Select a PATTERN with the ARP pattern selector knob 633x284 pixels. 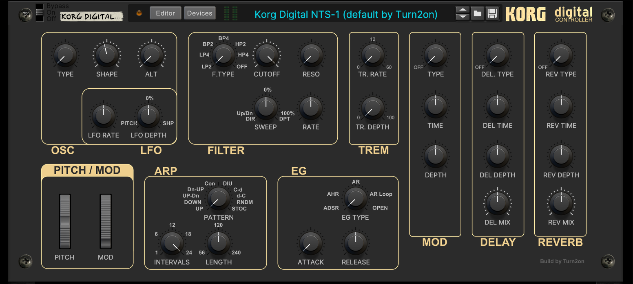pos(218,198)
